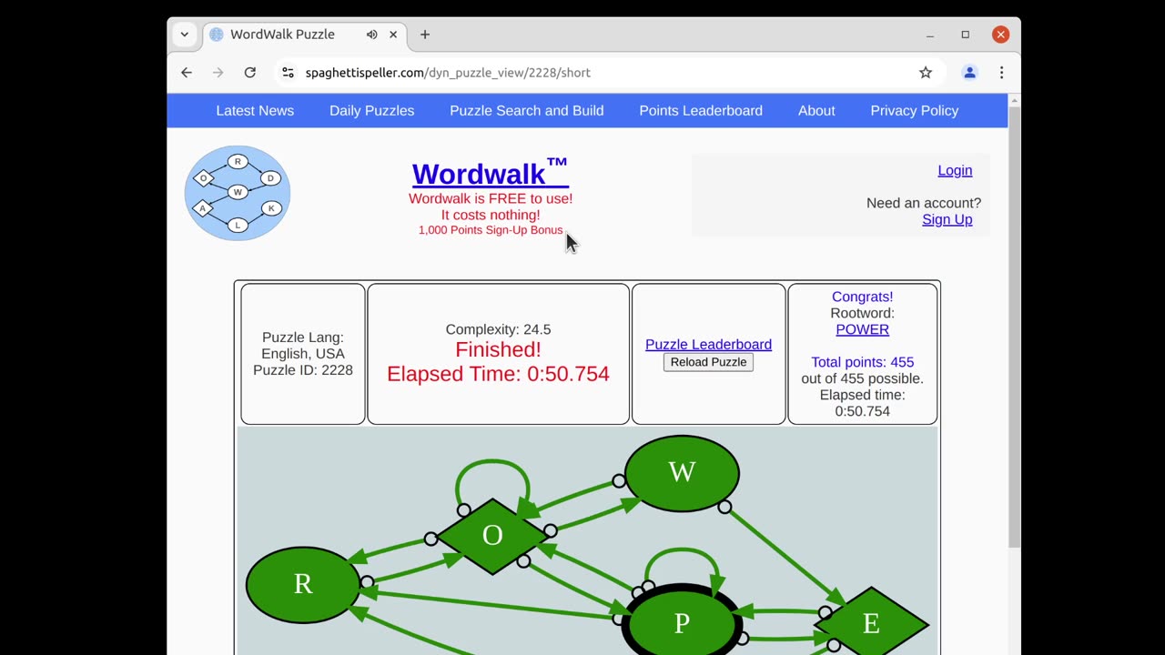Expand the tab search dropdown arrow

coord(184,35)
